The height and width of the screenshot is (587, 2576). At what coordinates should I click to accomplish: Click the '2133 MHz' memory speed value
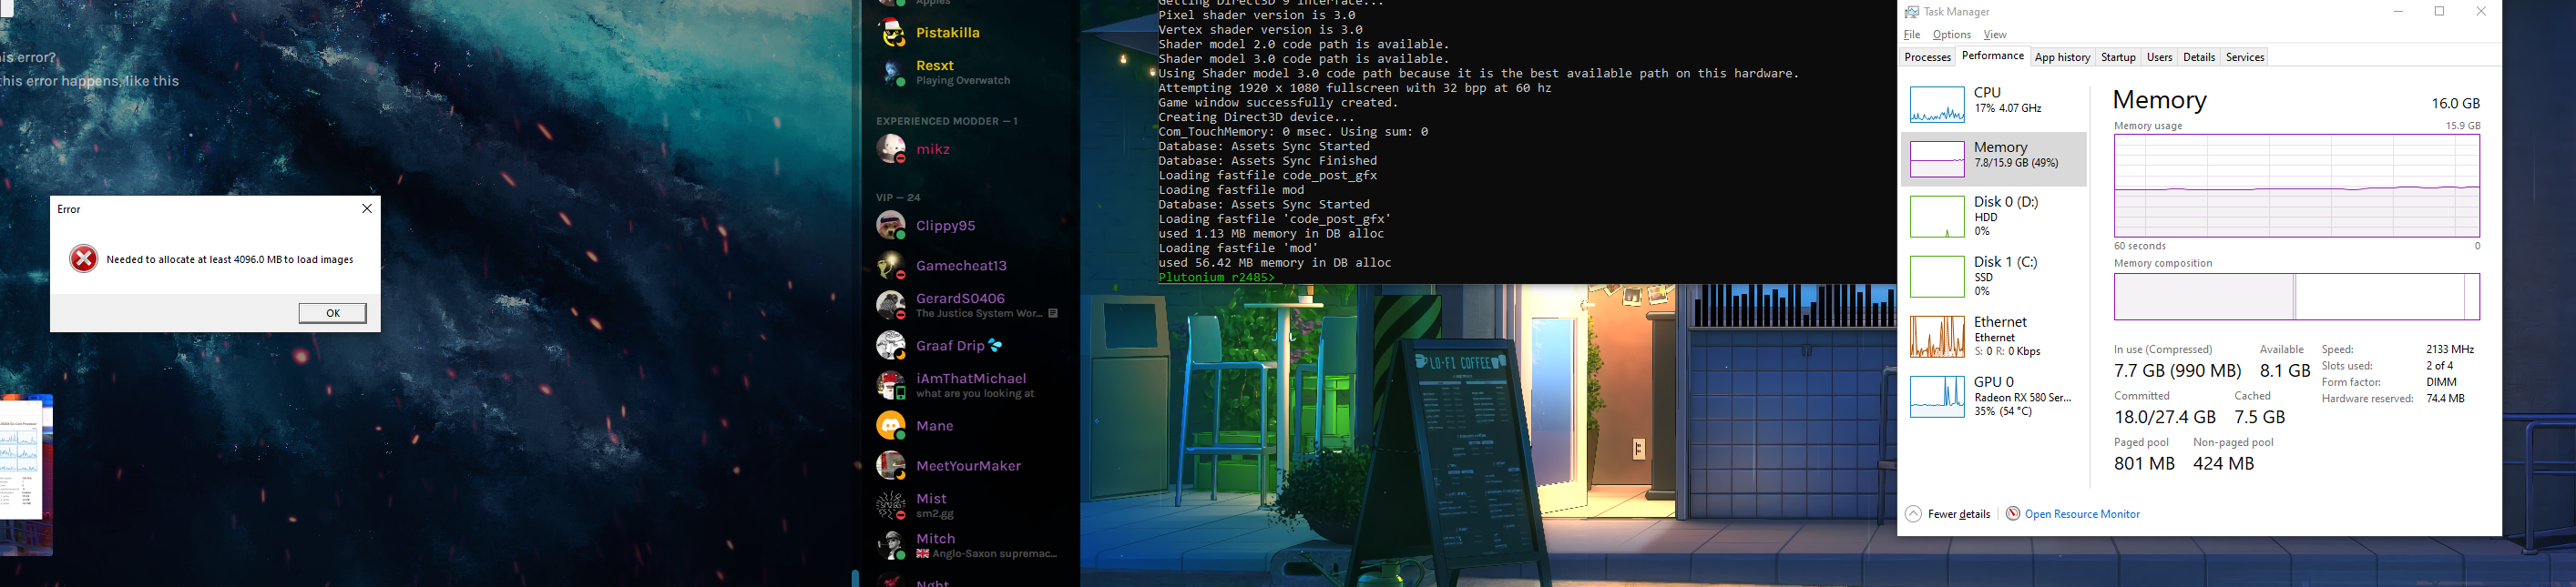(x=2450, y=349)
